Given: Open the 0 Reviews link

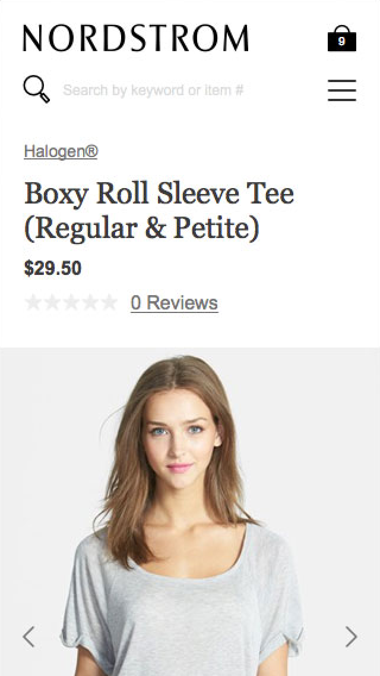Looking at the screenshot, I should pyautogui.click(x=174, y=303).
